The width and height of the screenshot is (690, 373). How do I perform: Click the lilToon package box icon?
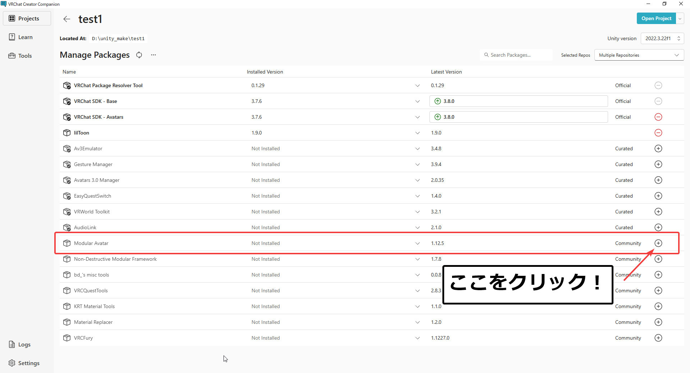click(x=67, y=133)
